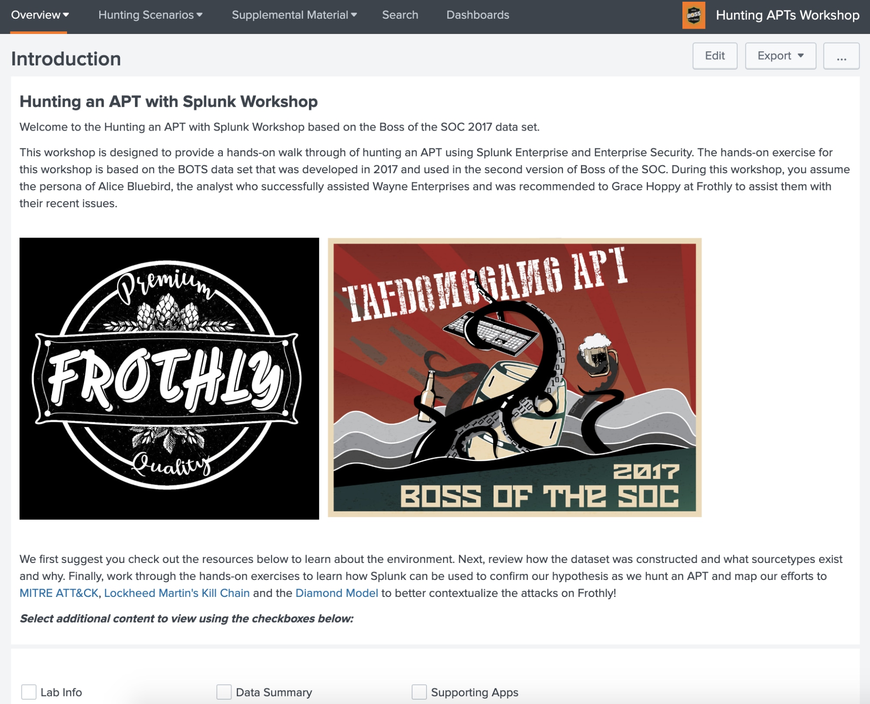Viewport: 870px width, 704px height.
Task: Click the 'Select additional content' italic instruction
Action: 186,619
